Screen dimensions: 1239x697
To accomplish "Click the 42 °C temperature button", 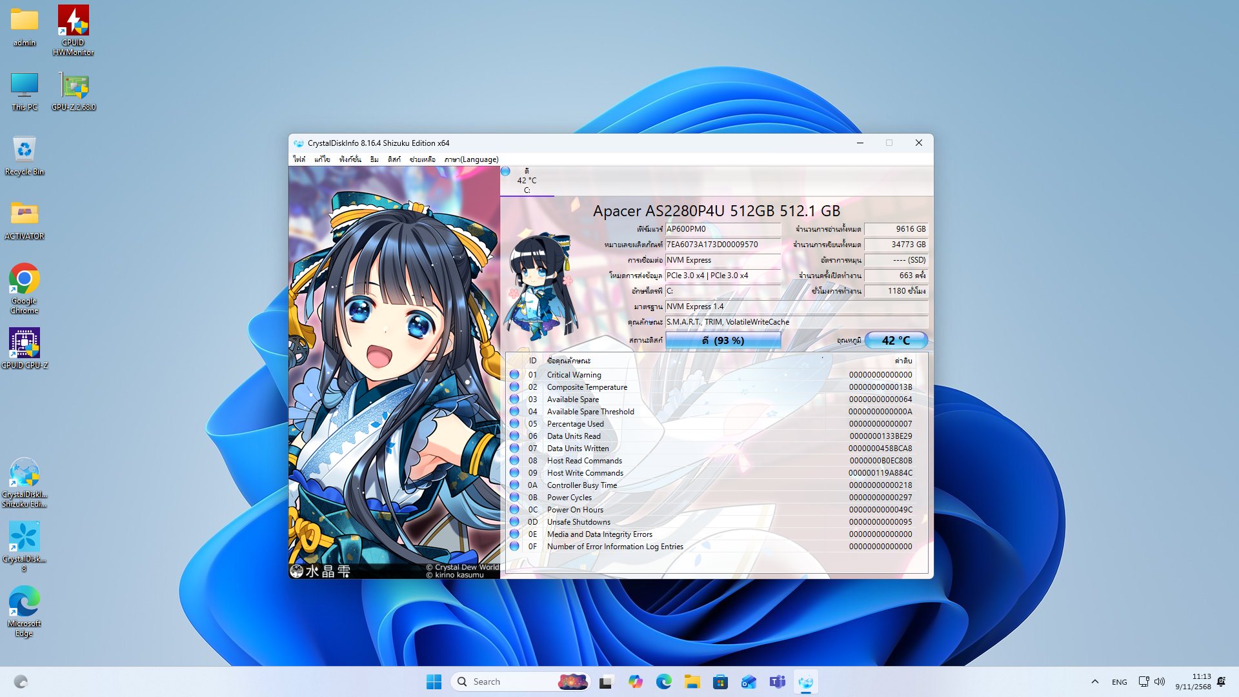I will [896, 340].
